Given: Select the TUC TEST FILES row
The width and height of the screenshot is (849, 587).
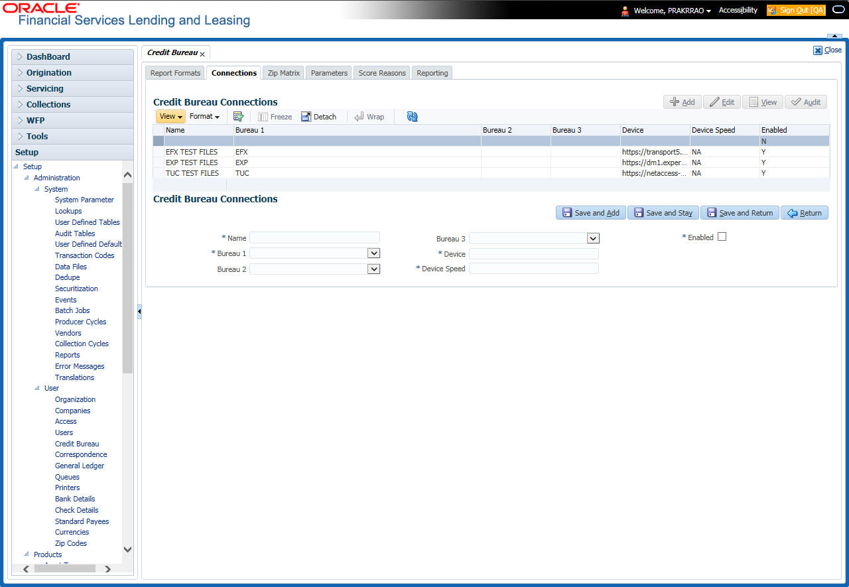Looking at the screenshot, I should (491, 173).
